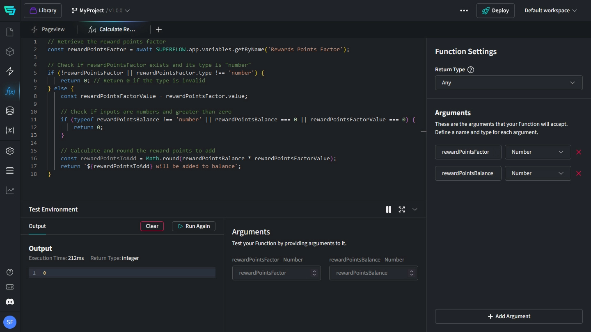Open the Components cube icon in sidebar

(10, 52)
